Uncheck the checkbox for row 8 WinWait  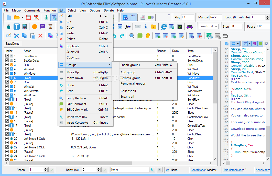7,86
